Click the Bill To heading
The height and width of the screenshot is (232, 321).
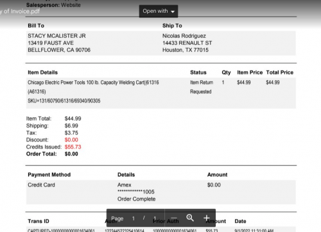coord(36,26)
